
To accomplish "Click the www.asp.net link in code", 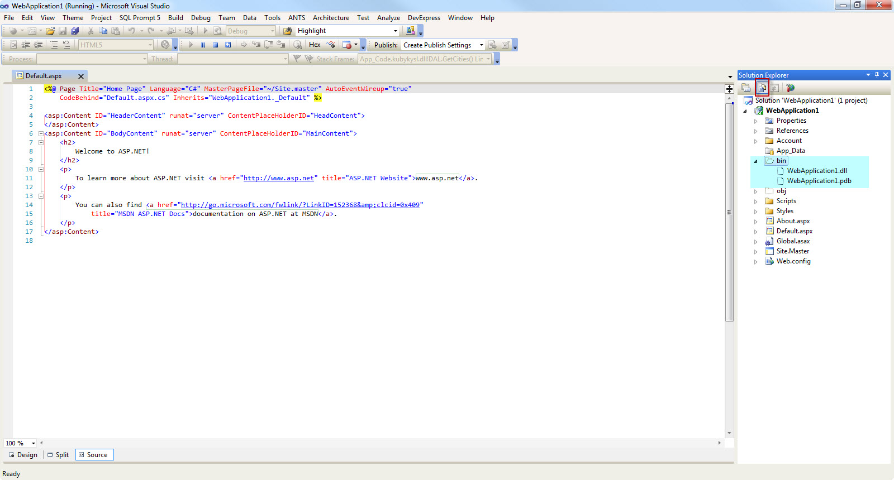I will (x=279, y=178).
